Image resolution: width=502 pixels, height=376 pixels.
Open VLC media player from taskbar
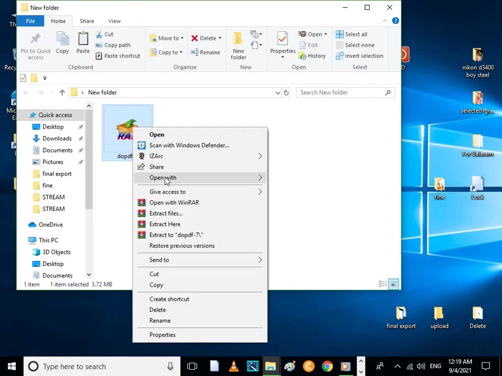pos(234,366)
